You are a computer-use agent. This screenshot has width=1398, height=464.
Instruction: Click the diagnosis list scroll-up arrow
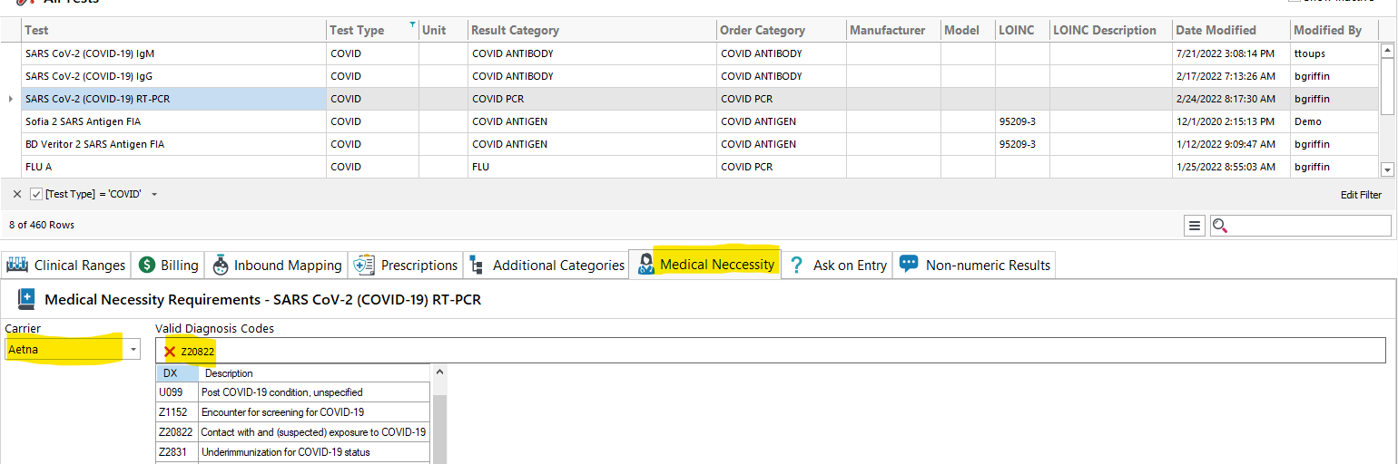click(x=440, y=372)
